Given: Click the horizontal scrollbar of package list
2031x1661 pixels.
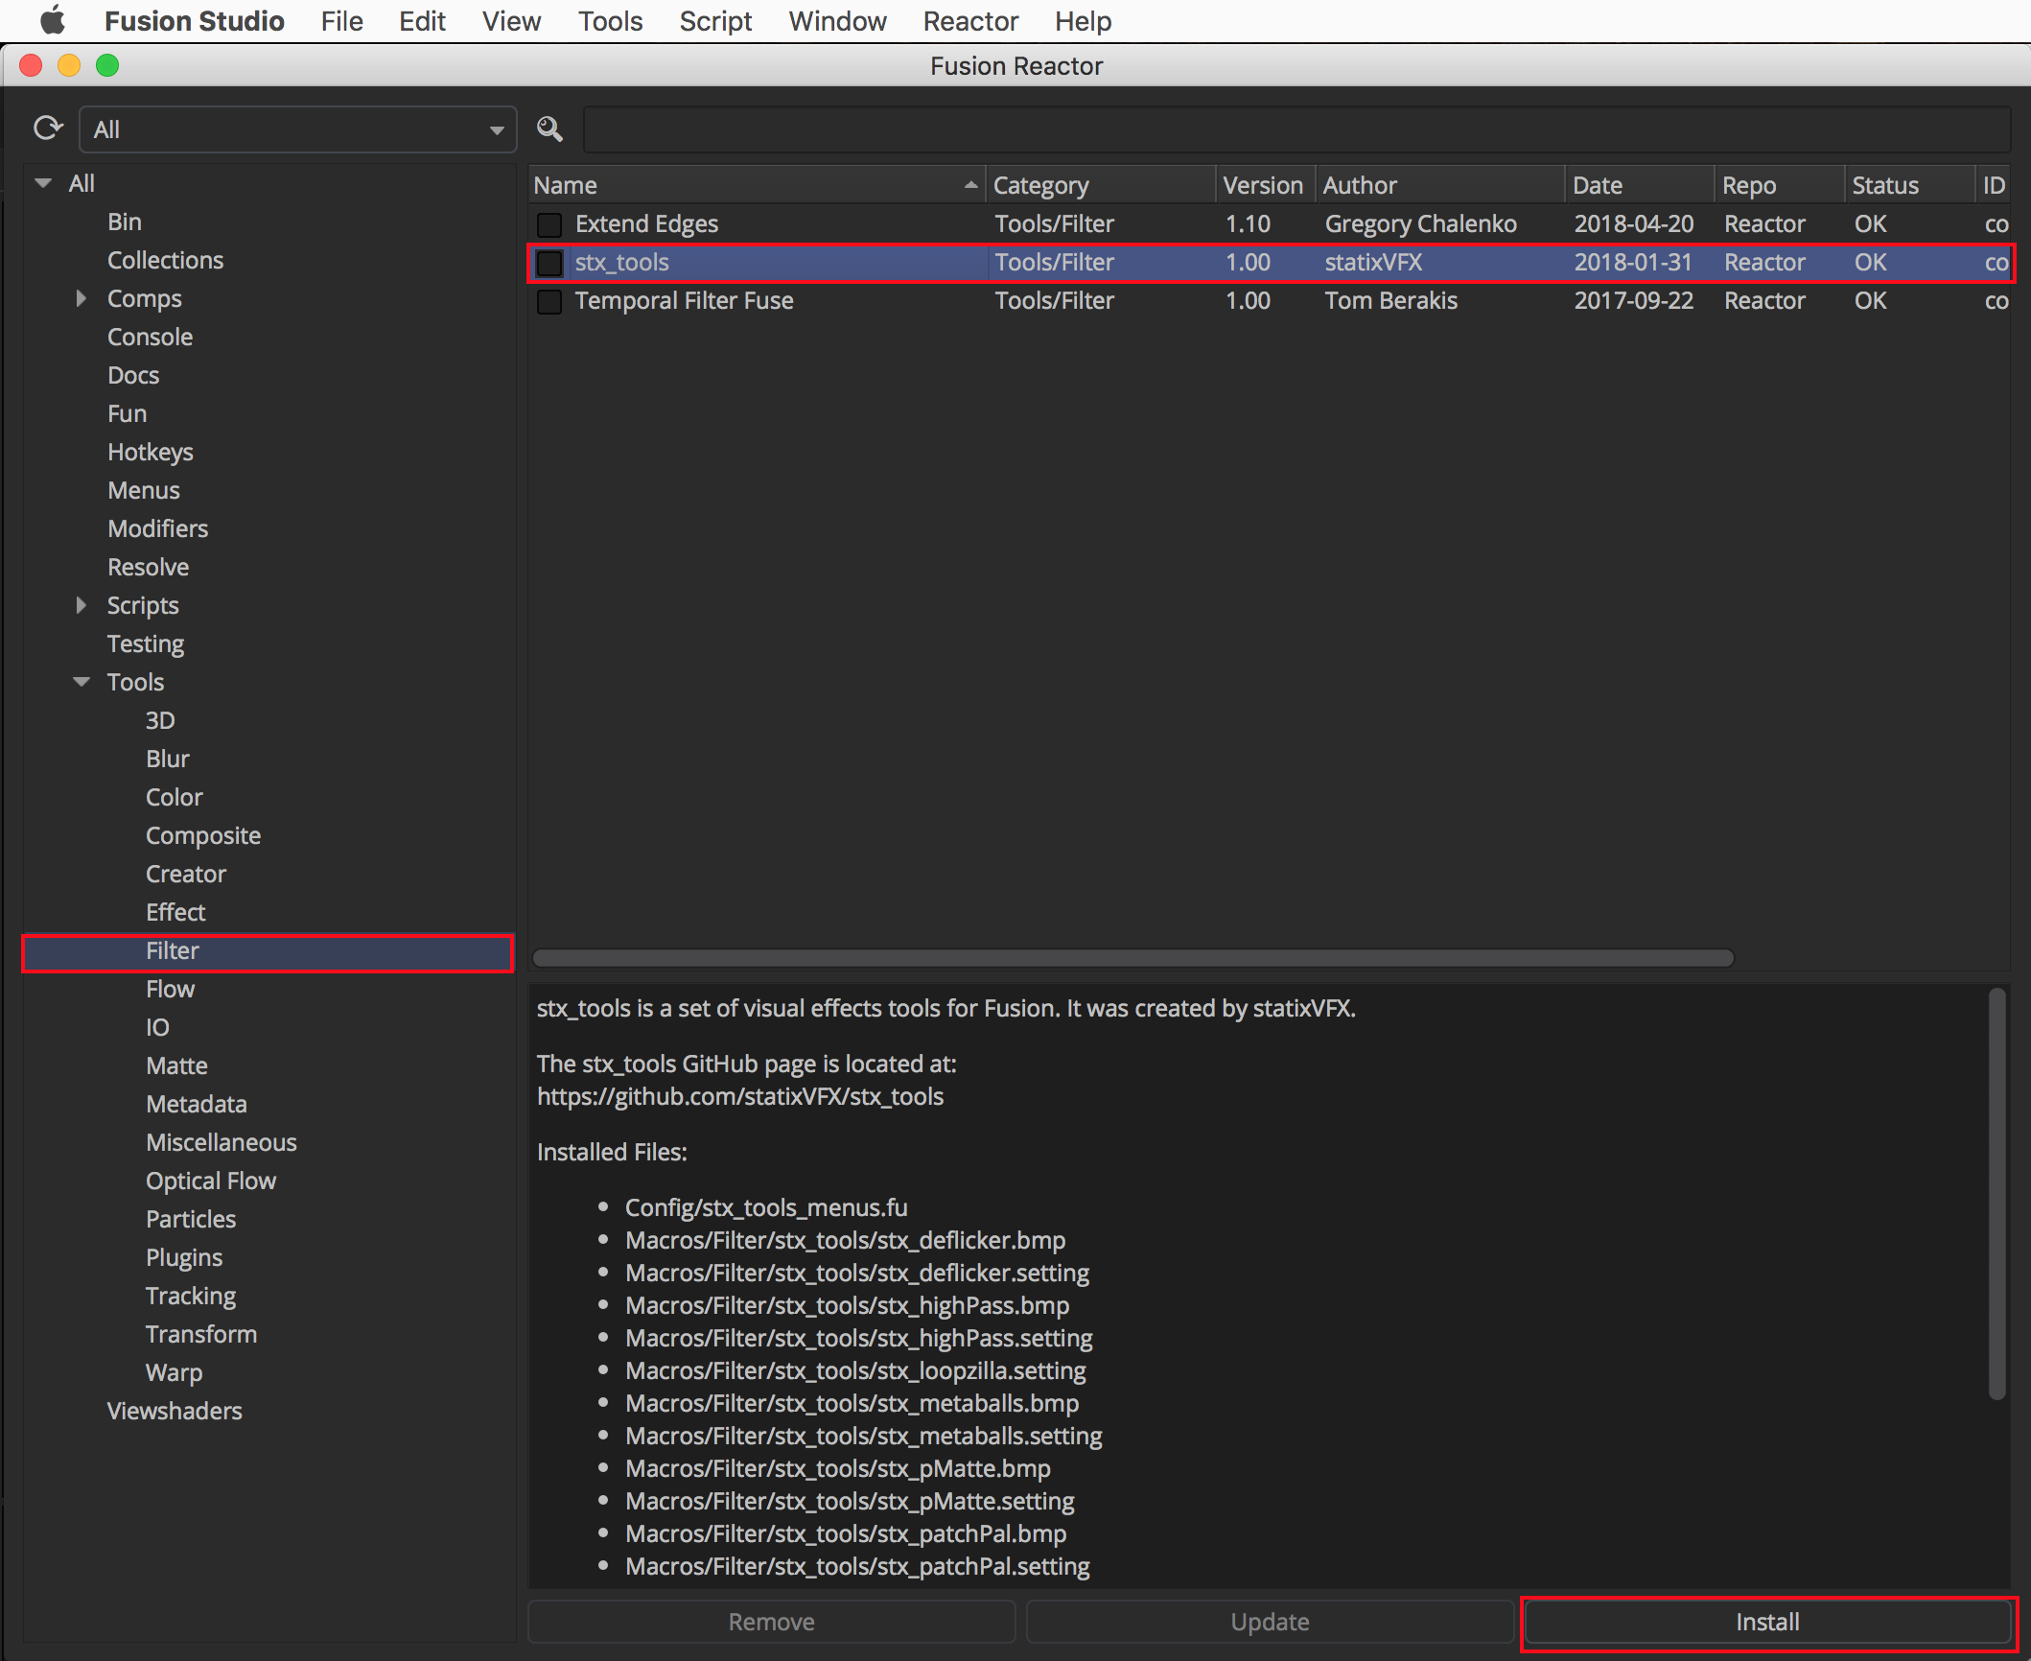Looking at the screenshot, I should tap(1132, 958).
